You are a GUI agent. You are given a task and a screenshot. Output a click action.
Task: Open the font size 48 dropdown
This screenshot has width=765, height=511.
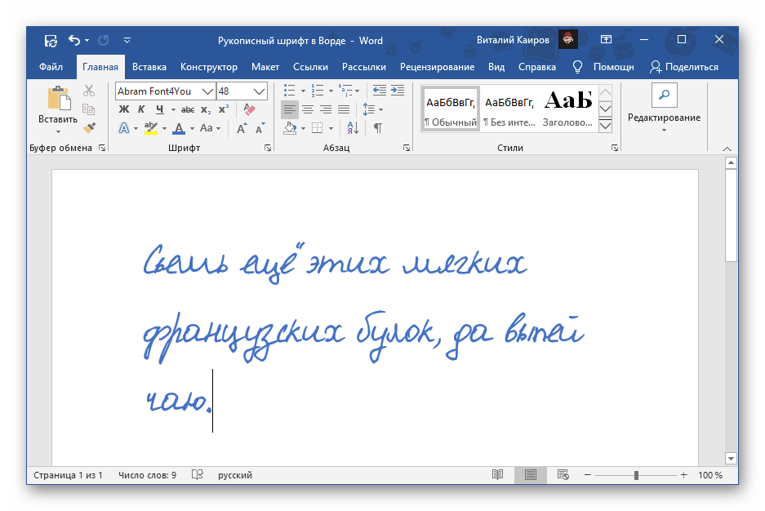[259, 91]
